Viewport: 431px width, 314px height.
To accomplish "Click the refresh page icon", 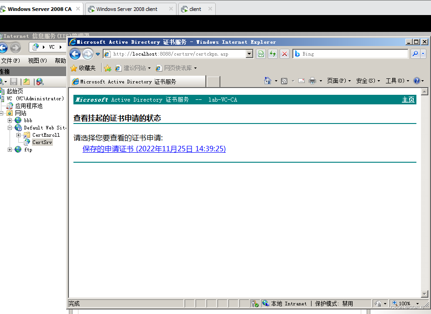I will [273, 54].
